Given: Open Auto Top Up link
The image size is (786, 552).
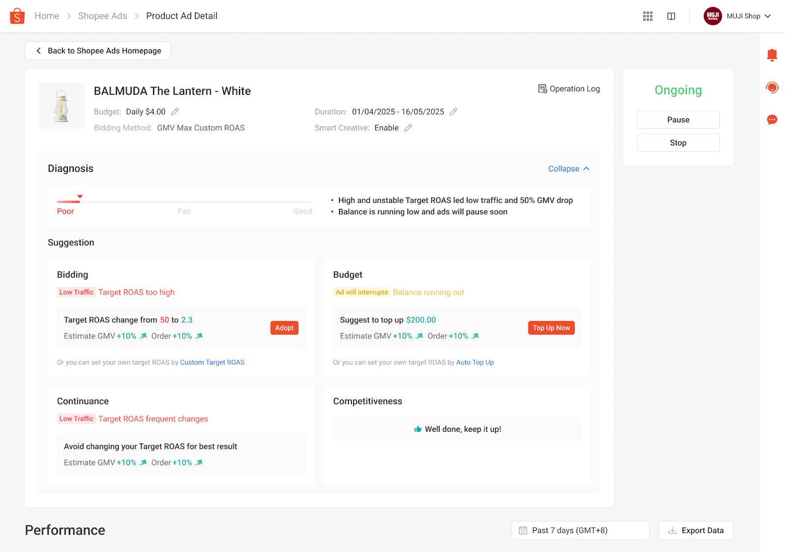Looking at the screenshot, I should tap(475, 362).
